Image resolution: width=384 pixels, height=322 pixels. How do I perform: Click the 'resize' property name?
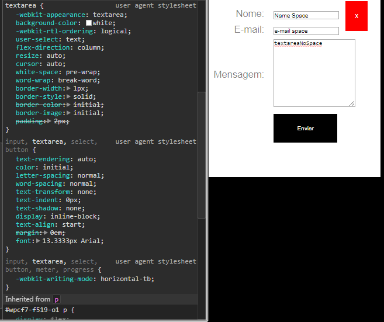click(27, 56)
